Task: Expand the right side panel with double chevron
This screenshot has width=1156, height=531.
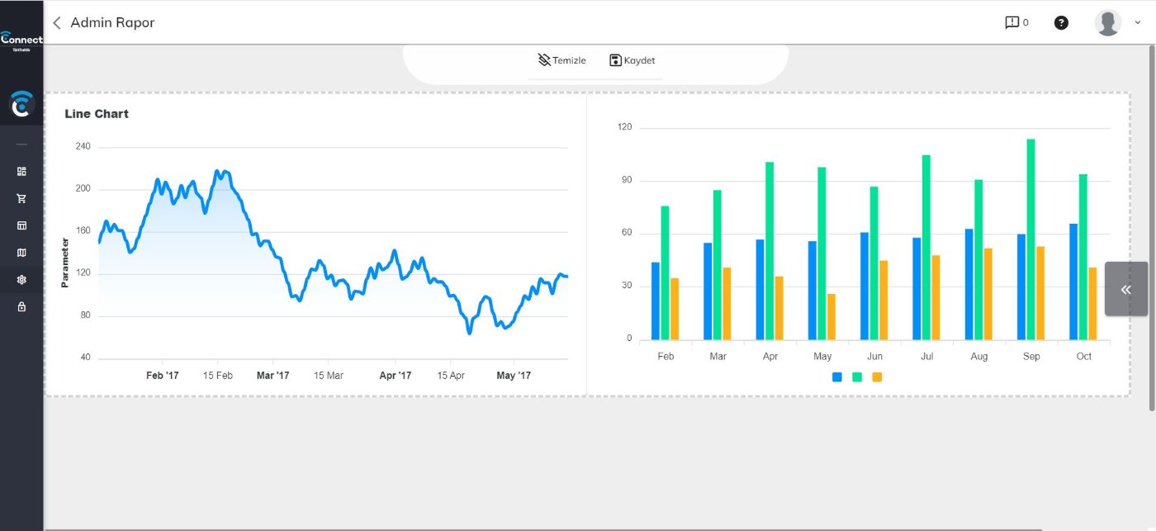Action: tap(1125, 289)
